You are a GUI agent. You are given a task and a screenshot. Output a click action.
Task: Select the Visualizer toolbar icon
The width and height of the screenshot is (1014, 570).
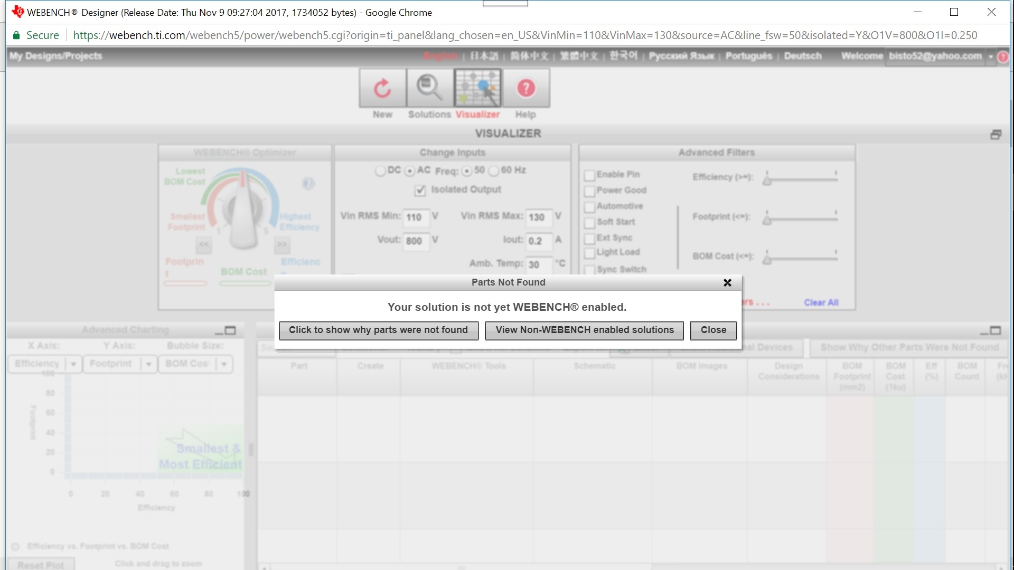[x=477, y=88]
